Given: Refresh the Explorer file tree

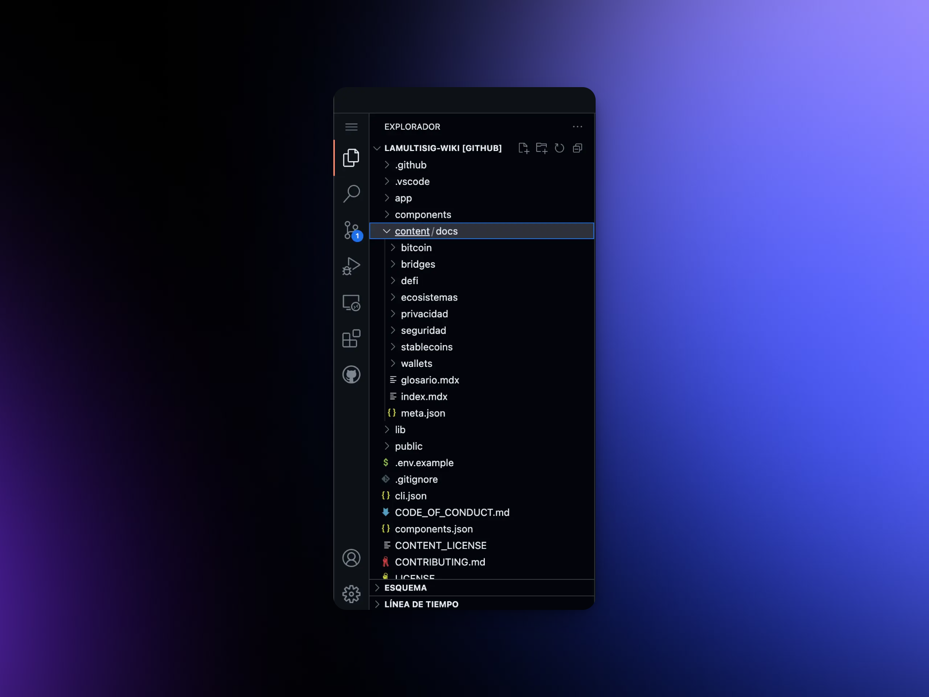Looking at the screenshot, I should 559,148.
